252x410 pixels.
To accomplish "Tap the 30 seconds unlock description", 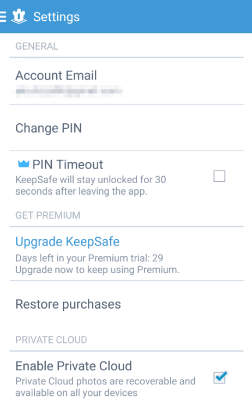I will pos(91,185).
